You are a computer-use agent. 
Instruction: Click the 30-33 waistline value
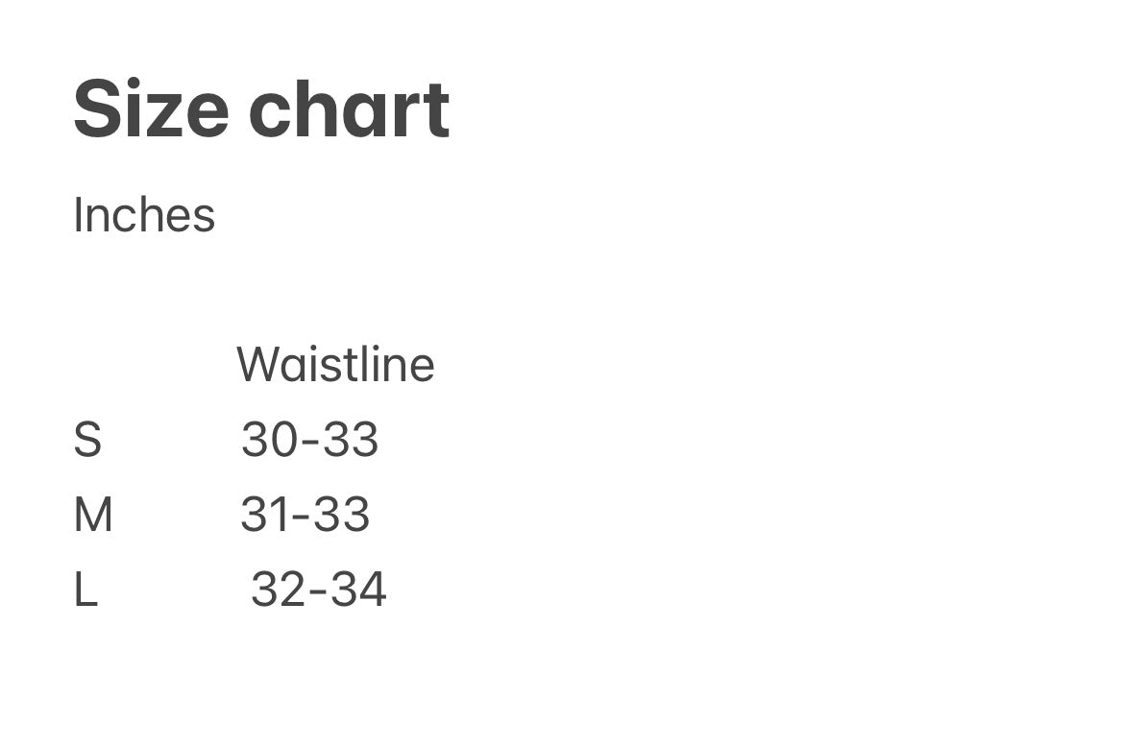coord(309,440)
